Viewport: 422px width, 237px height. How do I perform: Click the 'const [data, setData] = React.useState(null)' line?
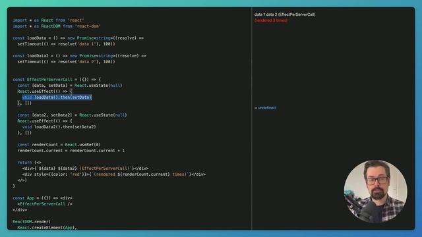coord(70,85)
